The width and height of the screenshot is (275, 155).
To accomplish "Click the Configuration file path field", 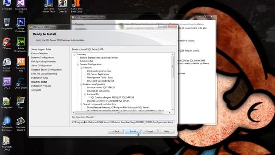I will [x=123, y=122].
